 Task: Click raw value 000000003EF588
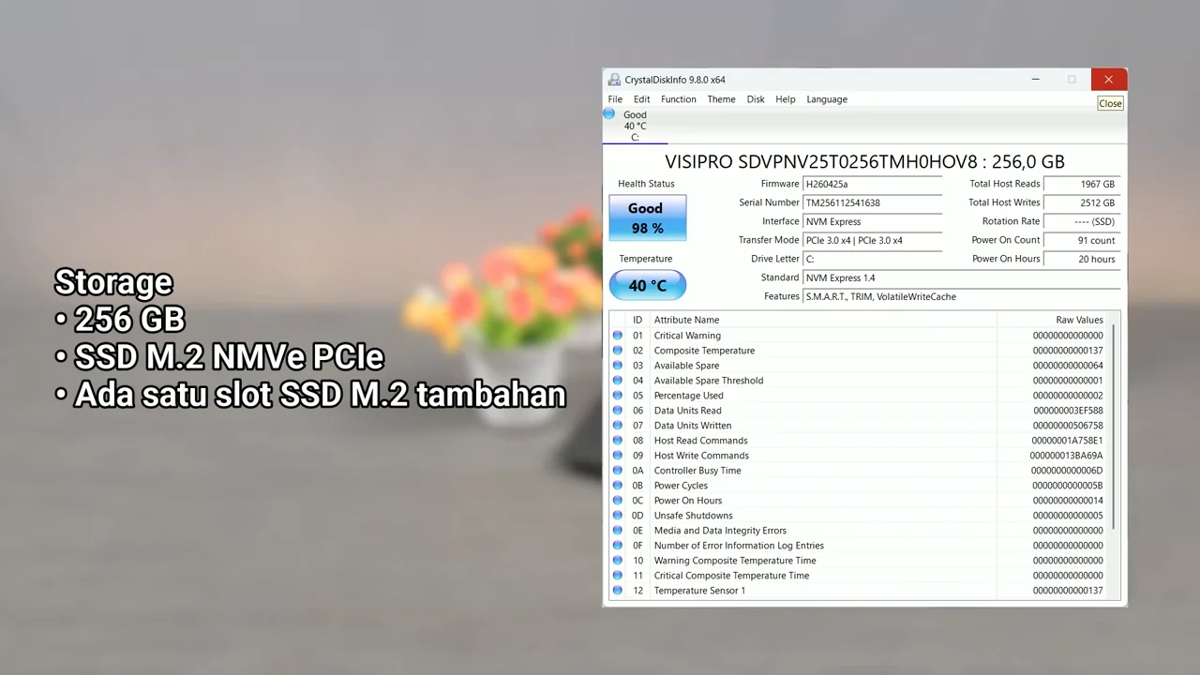click(1068, 411)
